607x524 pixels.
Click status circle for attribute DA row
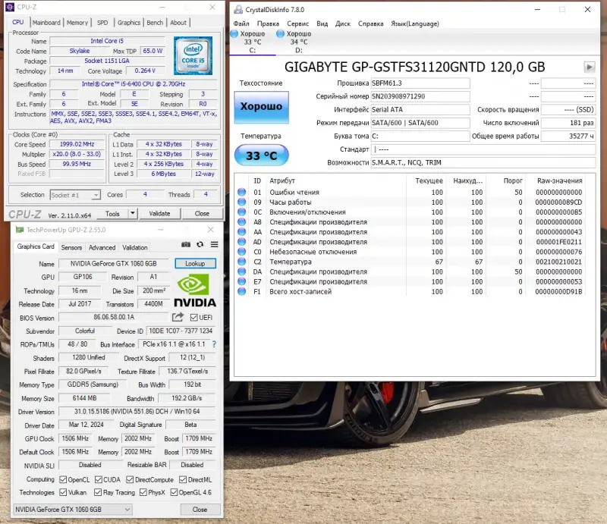(241, 271)
